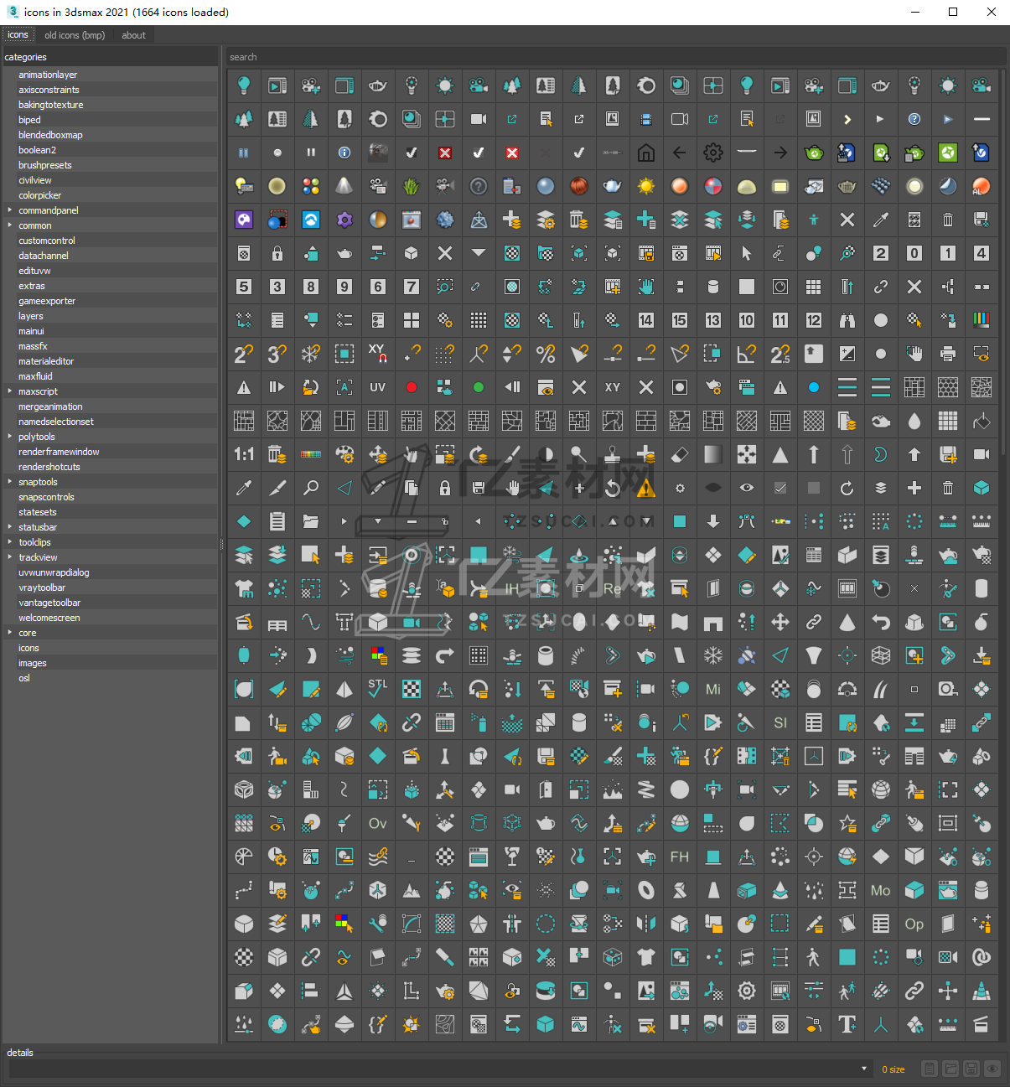Switch to the icons tab
Image resolution: width=1010 pixels, height=1087 pixels.
coord(18,35)
